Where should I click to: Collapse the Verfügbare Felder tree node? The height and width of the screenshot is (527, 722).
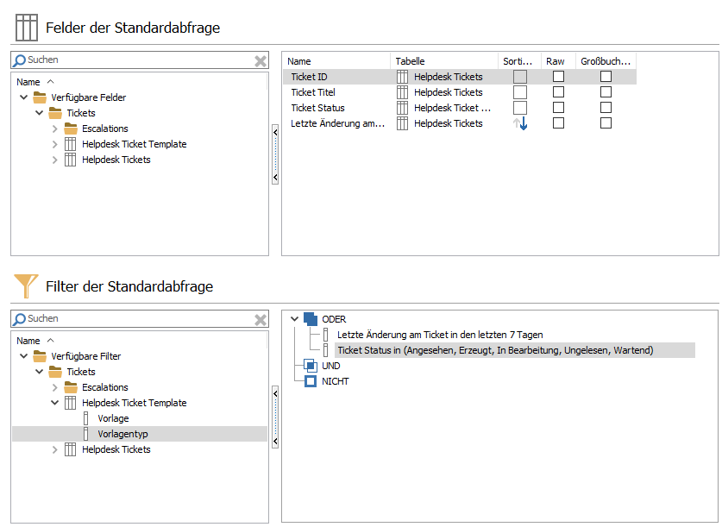pyautogui.click(x=24, y=97)
